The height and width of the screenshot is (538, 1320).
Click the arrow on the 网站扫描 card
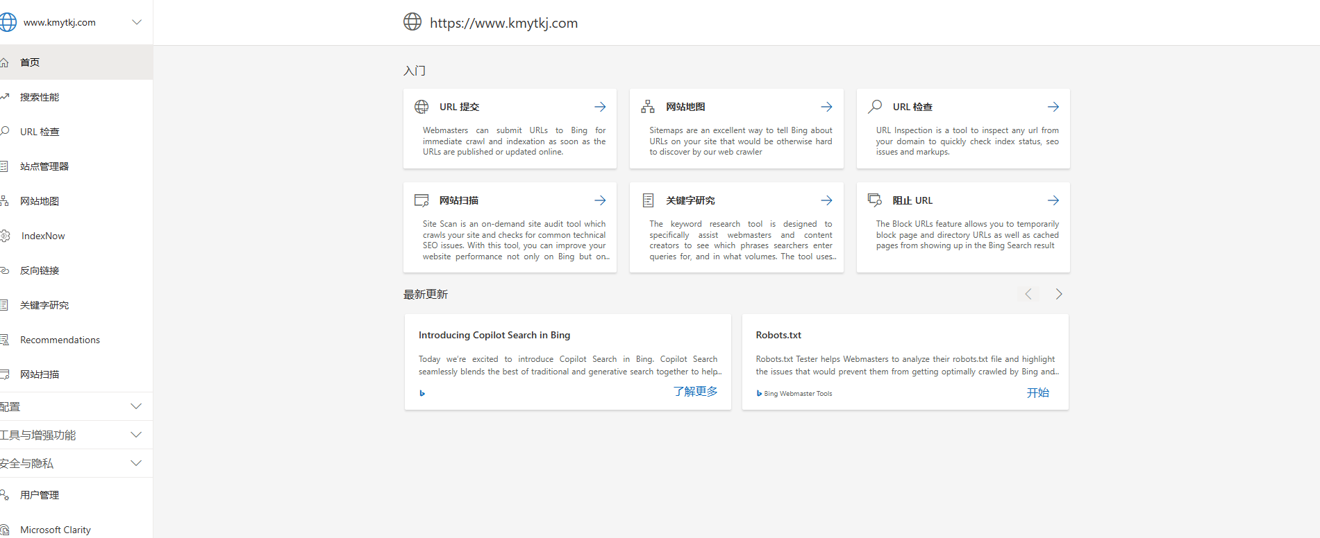[x=600, y=200]
